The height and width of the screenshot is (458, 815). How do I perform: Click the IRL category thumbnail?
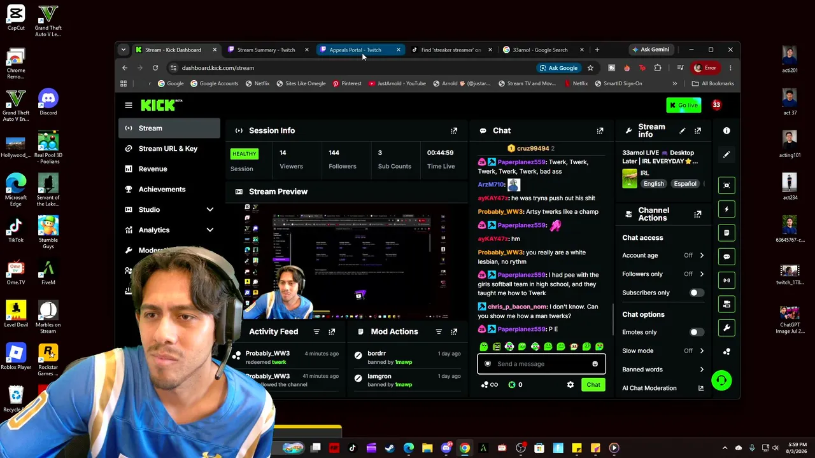pos(630,179)
